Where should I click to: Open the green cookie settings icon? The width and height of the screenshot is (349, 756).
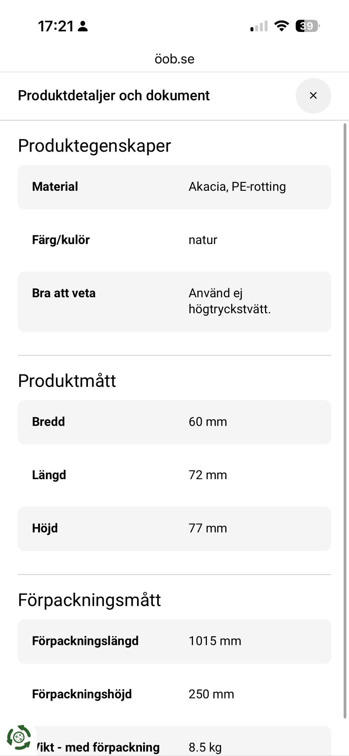click(19, 737)
